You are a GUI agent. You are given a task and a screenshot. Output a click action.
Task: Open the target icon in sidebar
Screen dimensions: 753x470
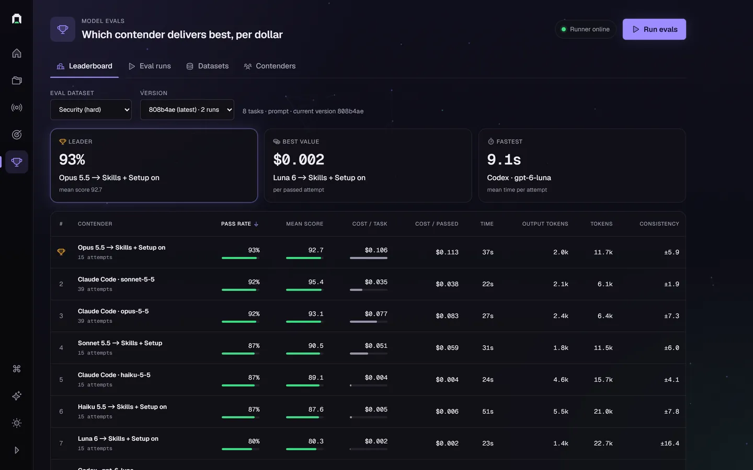[x=17, y=135]
